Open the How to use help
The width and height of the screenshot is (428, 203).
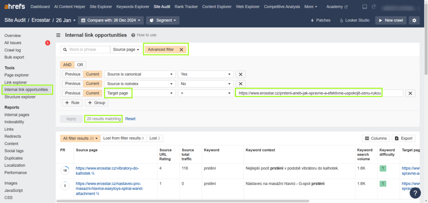[x=144, y=35]
